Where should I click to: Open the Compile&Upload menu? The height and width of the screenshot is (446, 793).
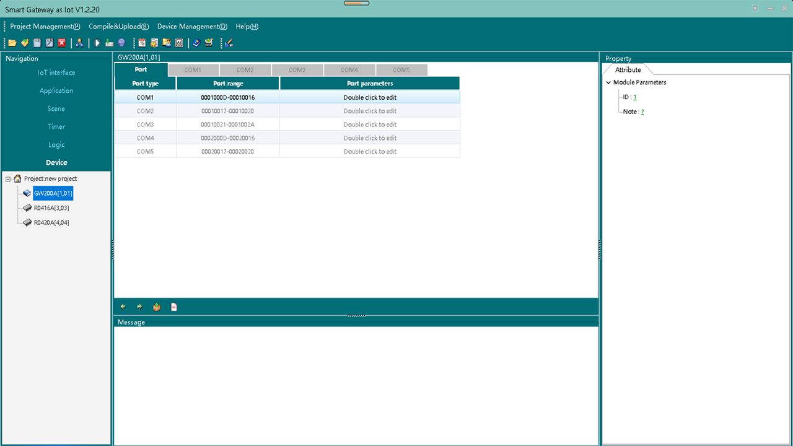point(119,27)
